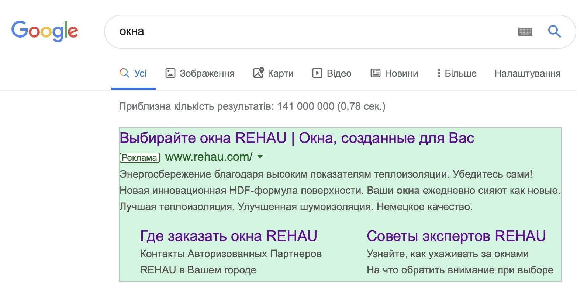Expand the green arrow next to rehau.com
The width and height of the screenshot is (577, 297).
pyautogui.click(x=260, y=157)
